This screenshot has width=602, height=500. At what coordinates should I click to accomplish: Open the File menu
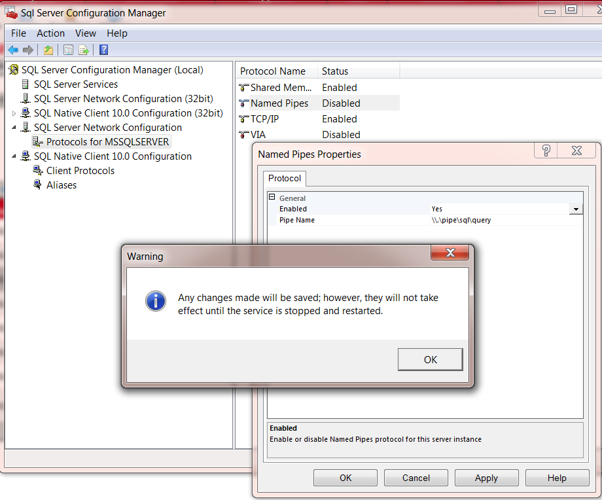[18, 33]
